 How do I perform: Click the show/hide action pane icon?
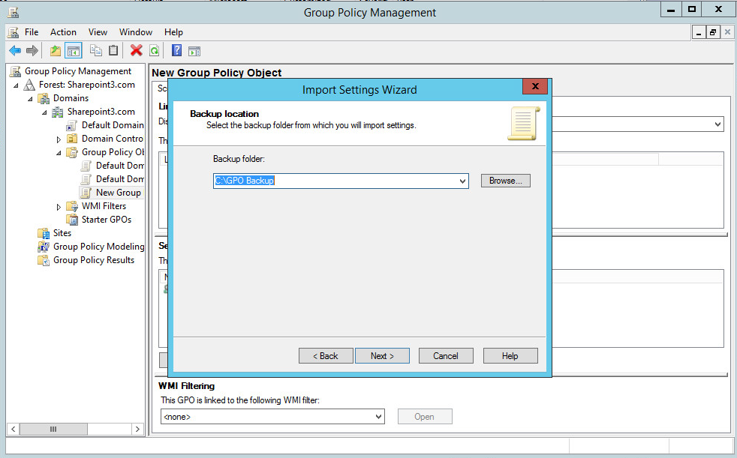tap(194, 51)
